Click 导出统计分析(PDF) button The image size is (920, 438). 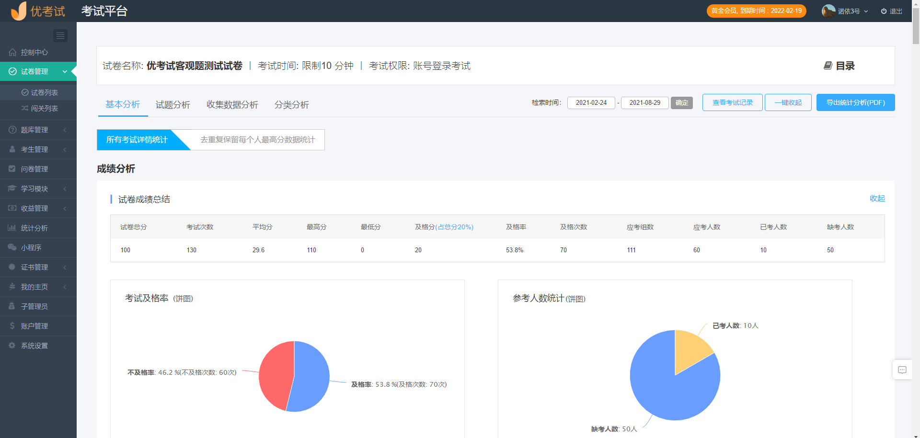[x=855, y=102]
